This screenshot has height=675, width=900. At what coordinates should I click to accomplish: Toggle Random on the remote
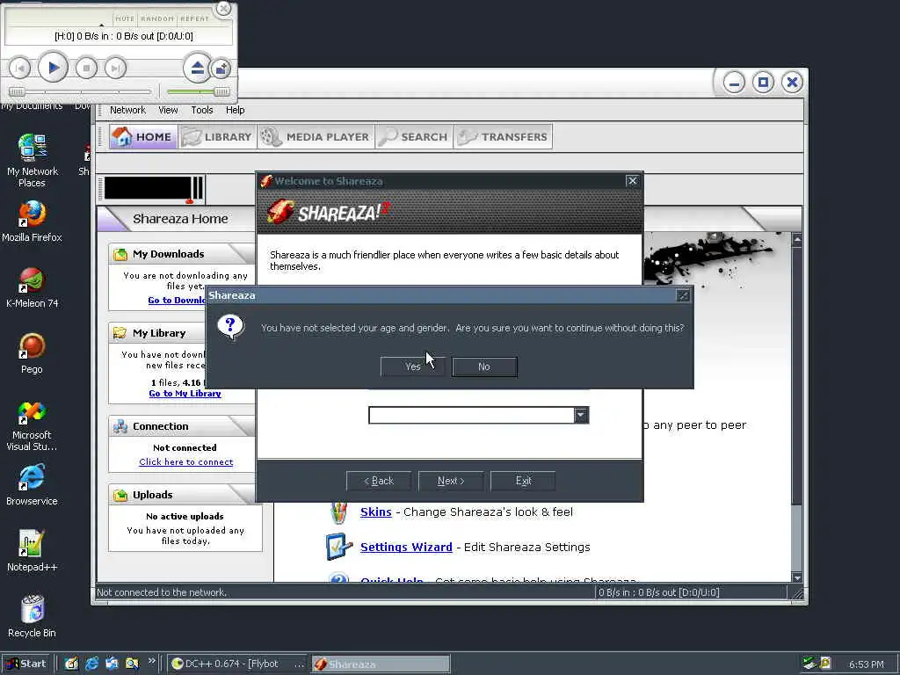[x=157, y=18]
